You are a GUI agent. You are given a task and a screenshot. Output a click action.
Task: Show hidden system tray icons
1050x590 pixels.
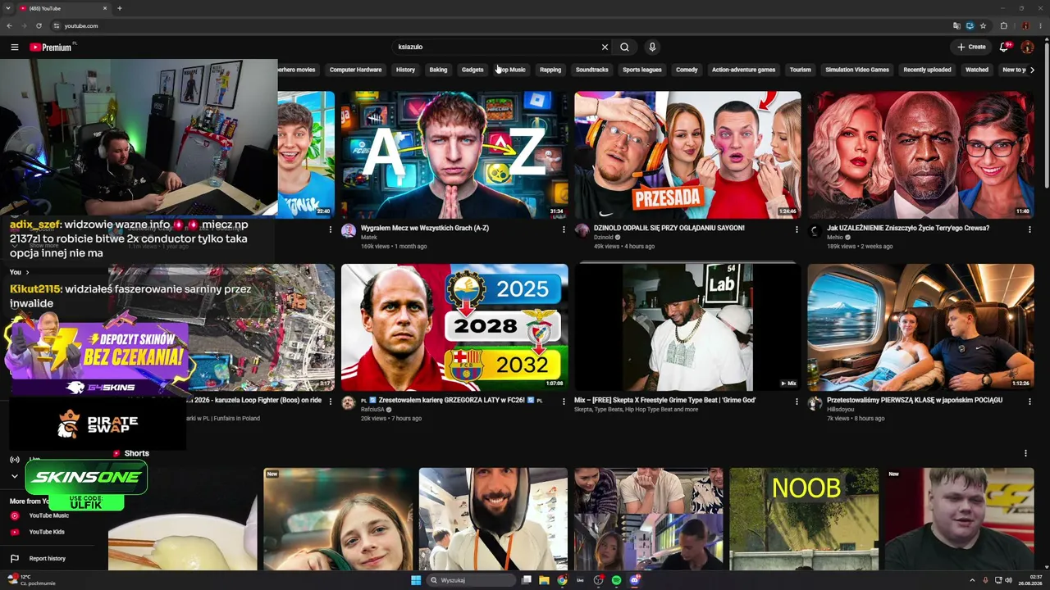973,580
